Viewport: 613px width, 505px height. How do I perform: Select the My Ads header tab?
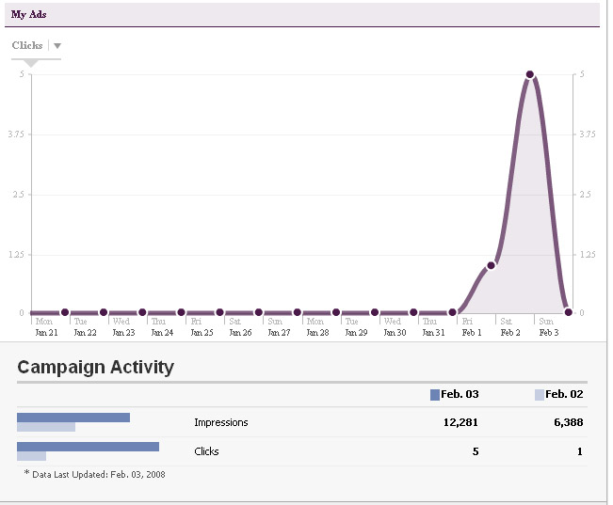(x=28, y=14)
